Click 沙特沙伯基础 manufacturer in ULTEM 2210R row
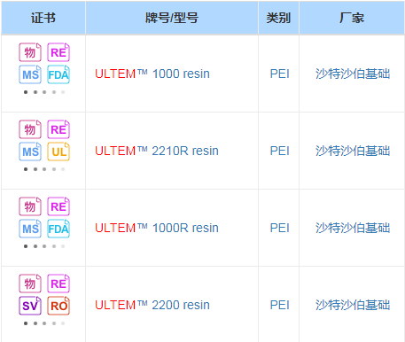The width and height of the screenshot is (405, 342). pos(353,151)
